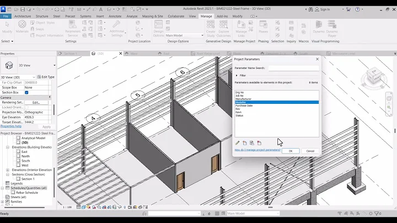Switch to the Section 1 view tab
This screenshot has width=397, height=223.
tap(70, 54)
